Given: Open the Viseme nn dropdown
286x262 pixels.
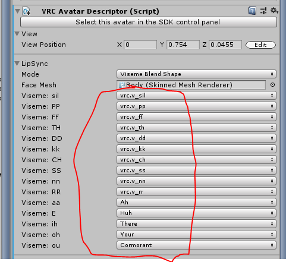Looking at the screenshot, I should 196,181.
